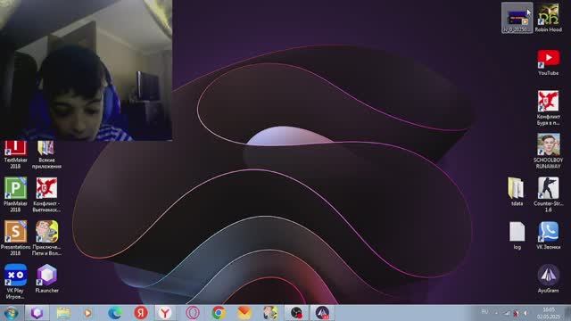Image resolution: width=571 pixels, height=321 pixels.
Task: Open the red Конфликт game shortcut below YouTube
Action: click(x=548, y=108)
